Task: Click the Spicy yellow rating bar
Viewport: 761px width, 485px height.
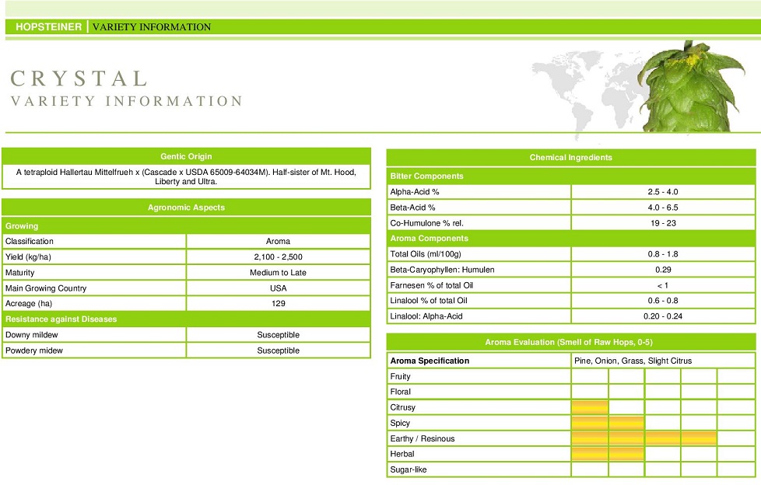Action: pyautogui.click(x=608, y=423)
